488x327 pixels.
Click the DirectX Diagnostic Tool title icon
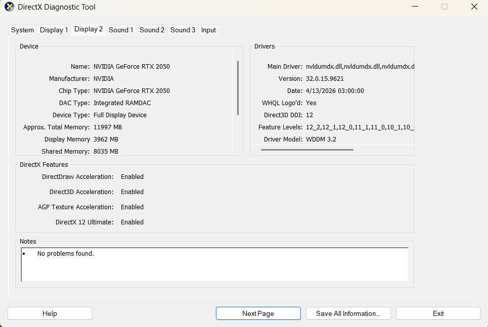tap(9, 7)
